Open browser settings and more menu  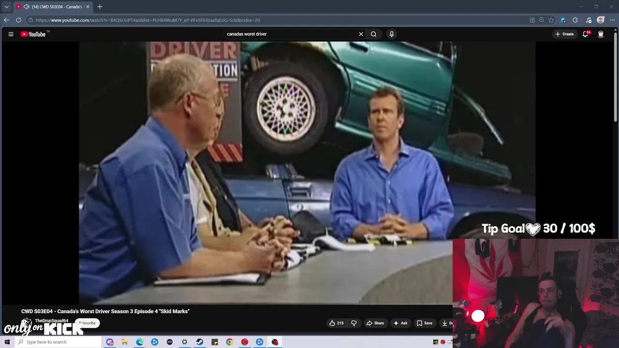click(x=613, y=20)
